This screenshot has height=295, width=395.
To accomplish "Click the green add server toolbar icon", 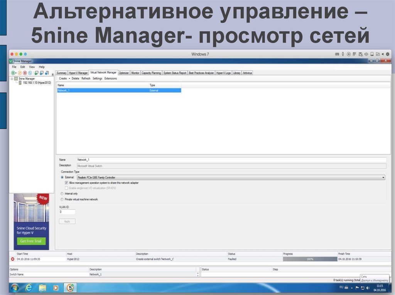I will pyautogui.click(x=13, y=73).
